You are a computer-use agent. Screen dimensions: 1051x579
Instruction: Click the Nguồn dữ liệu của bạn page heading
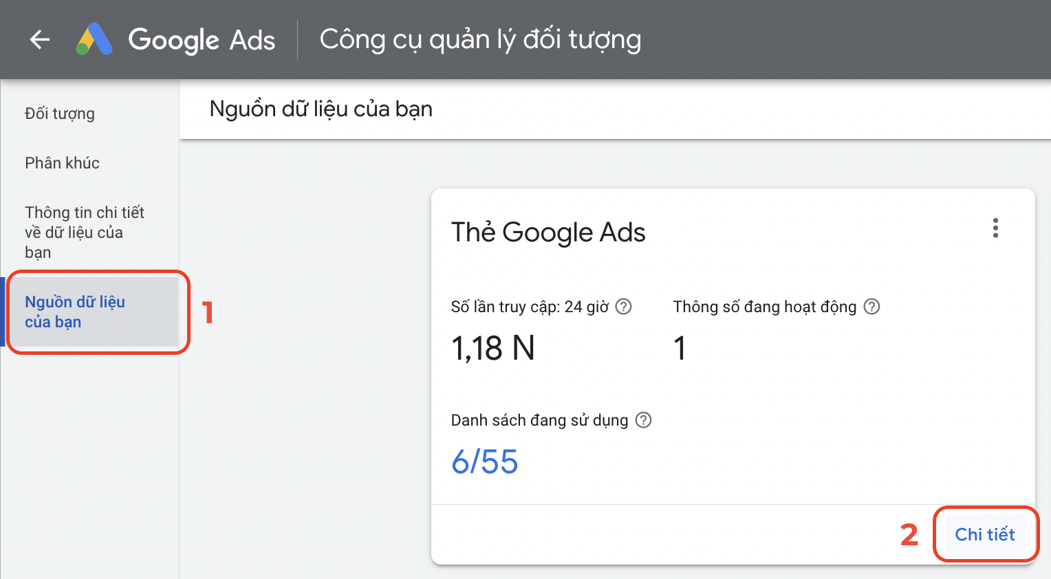321,109
